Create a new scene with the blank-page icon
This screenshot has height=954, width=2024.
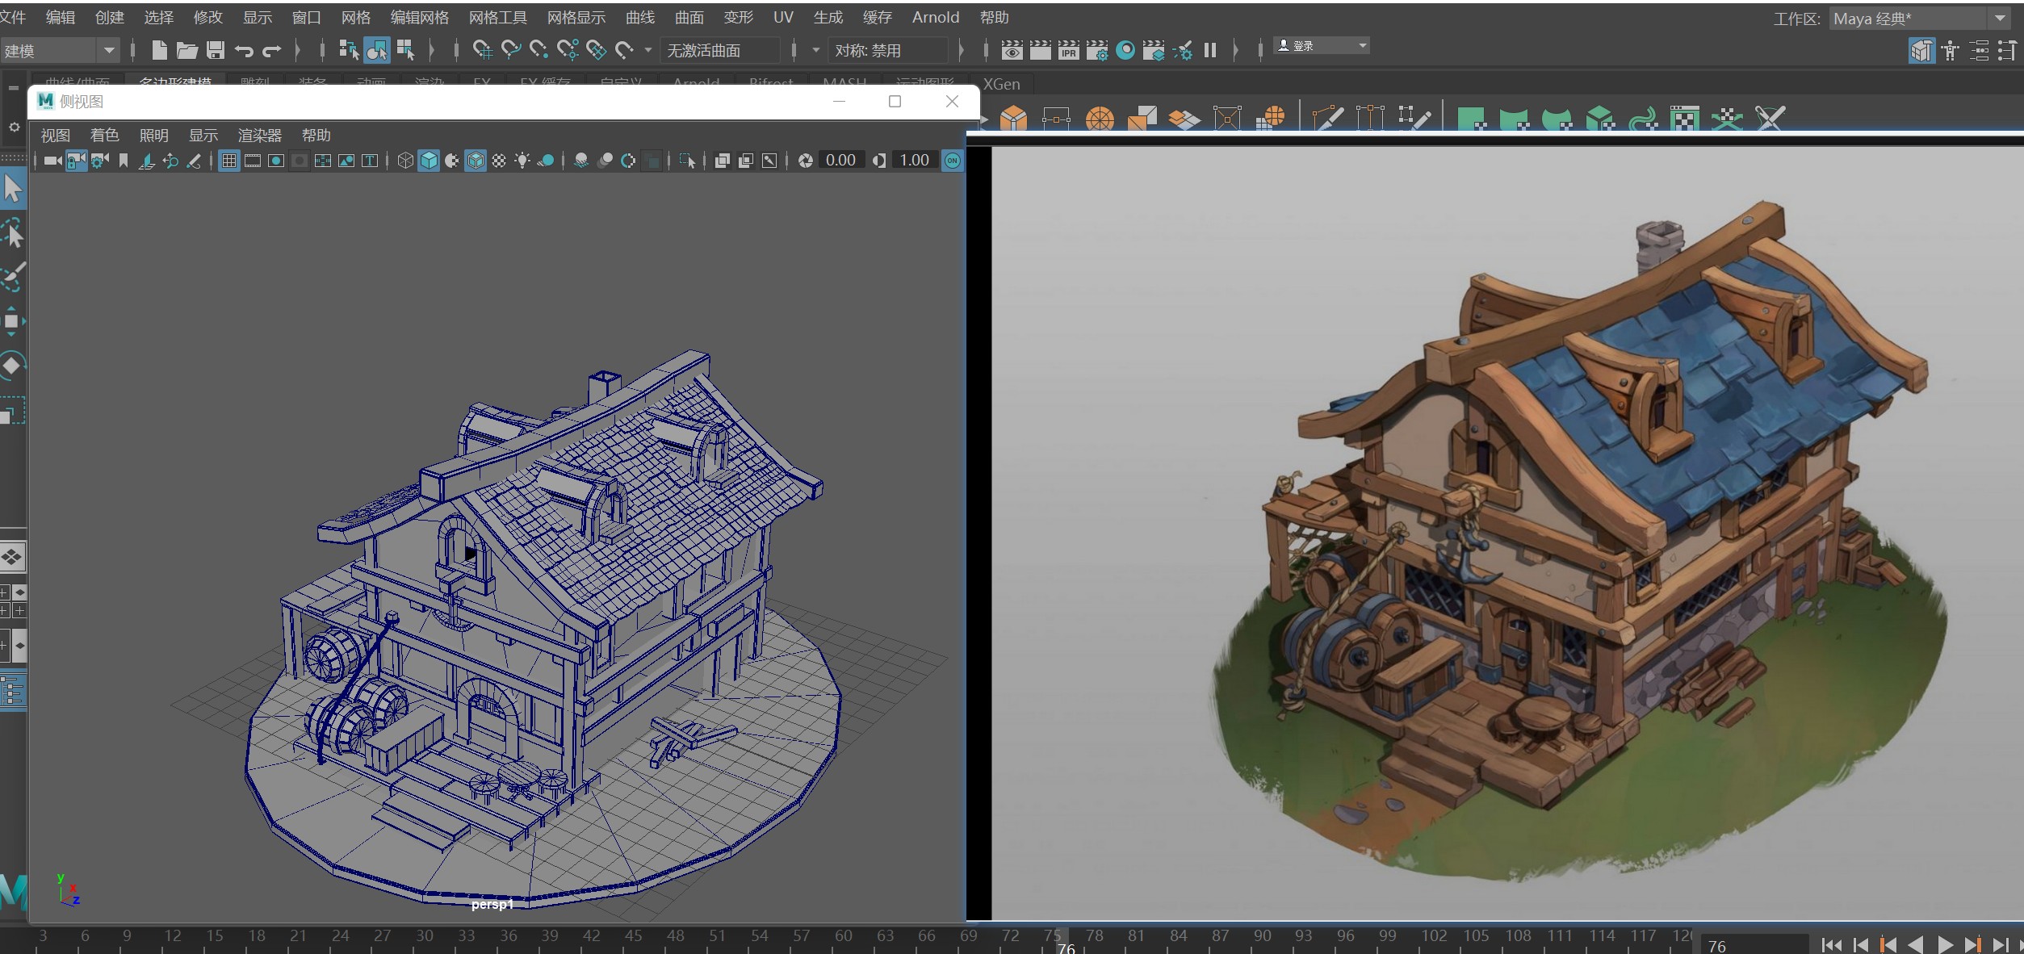click(159, 50)
